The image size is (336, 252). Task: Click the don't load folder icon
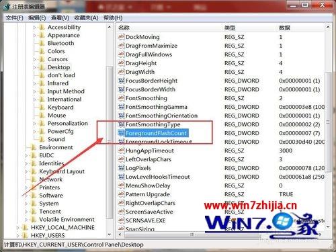tap(42, 75)
